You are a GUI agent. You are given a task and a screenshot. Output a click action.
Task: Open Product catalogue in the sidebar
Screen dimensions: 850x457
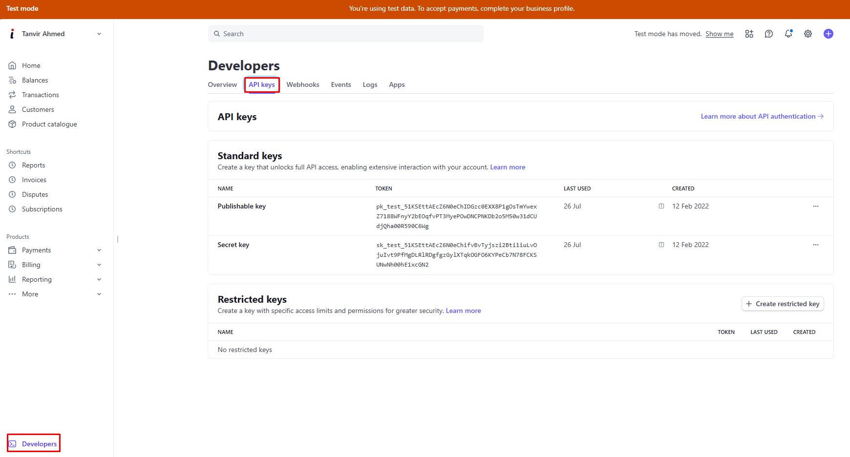tap(49, 124)
